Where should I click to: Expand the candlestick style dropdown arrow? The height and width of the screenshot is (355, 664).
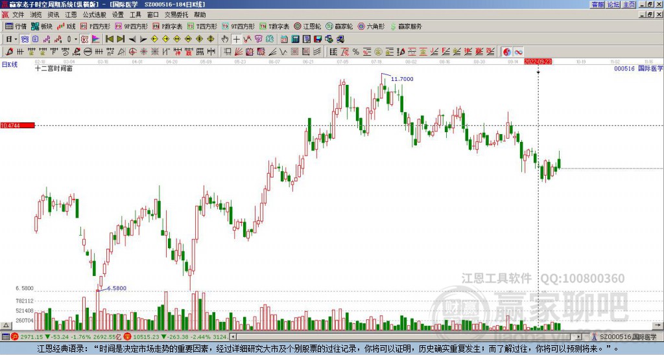[x=76, y=40]
